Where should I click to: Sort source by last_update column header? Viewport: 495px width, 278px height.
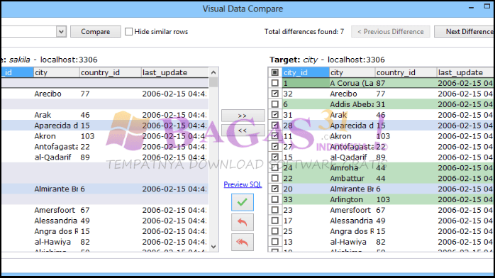175,72
